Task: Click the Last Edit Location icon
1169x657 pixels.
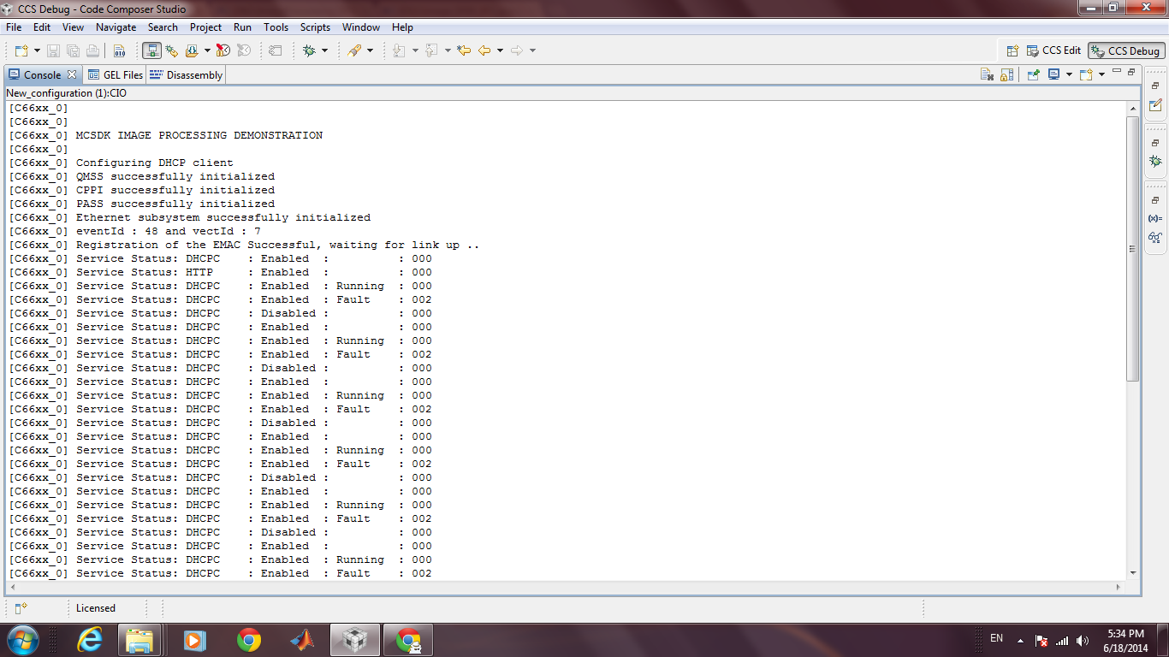Action: 464,50
